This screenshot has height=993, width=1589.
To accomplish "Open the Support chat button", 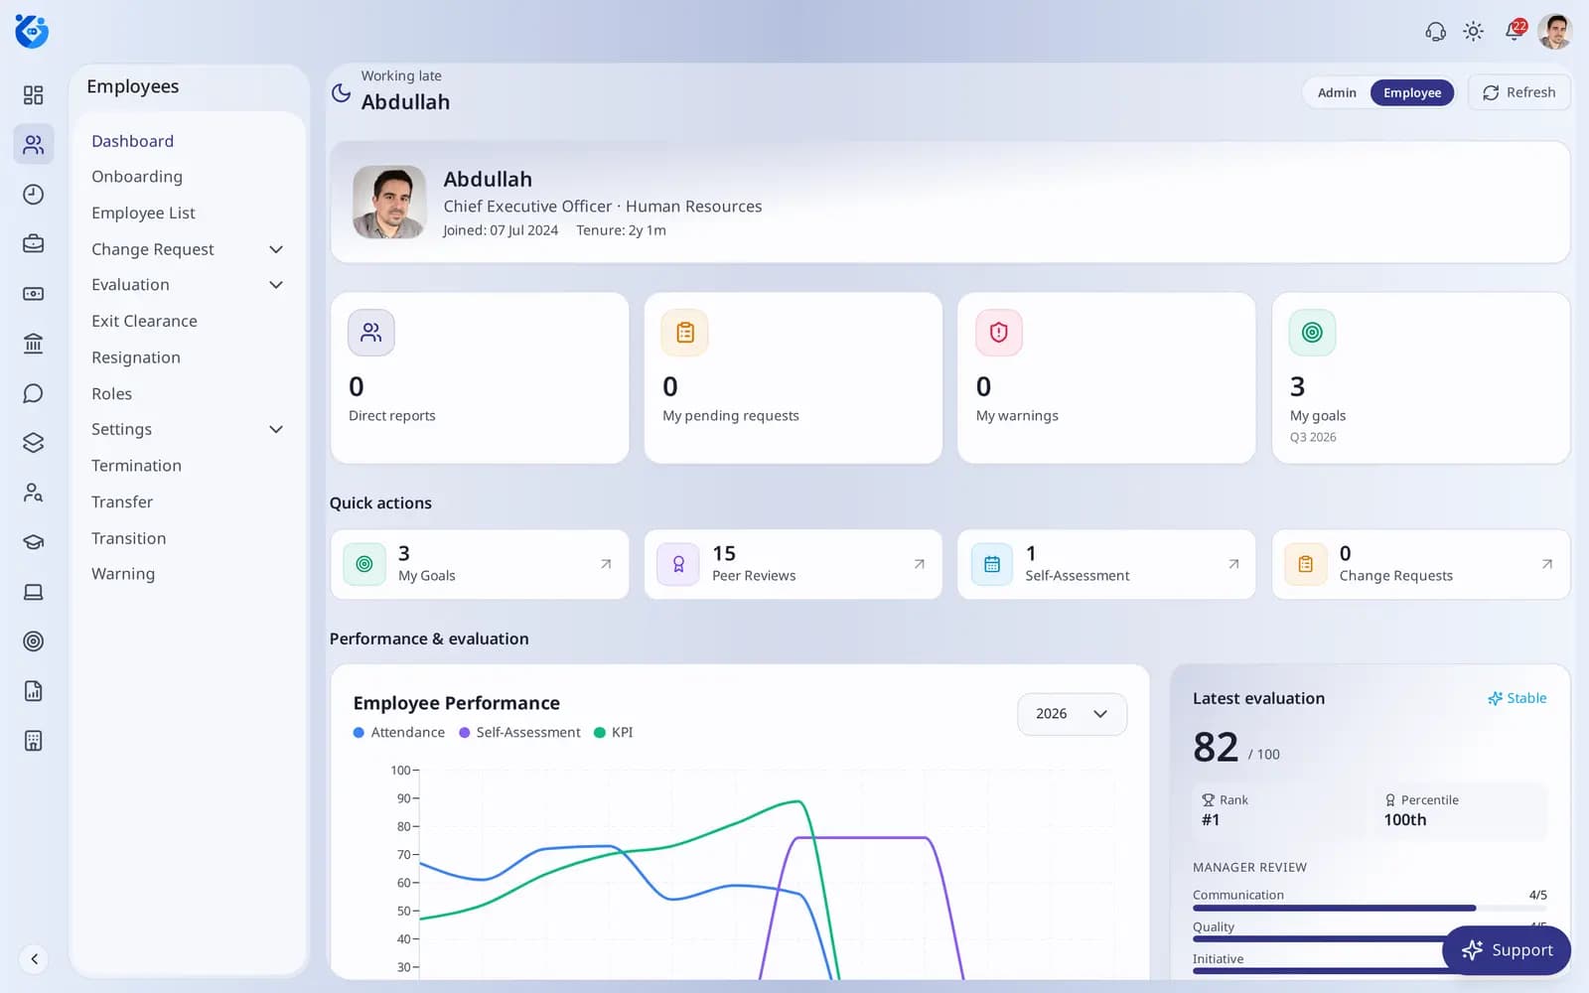I will (x=1507, y=950).
